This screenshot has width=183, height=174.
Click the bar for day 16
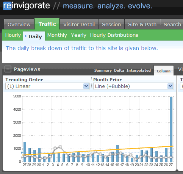(x=117, y=154)
